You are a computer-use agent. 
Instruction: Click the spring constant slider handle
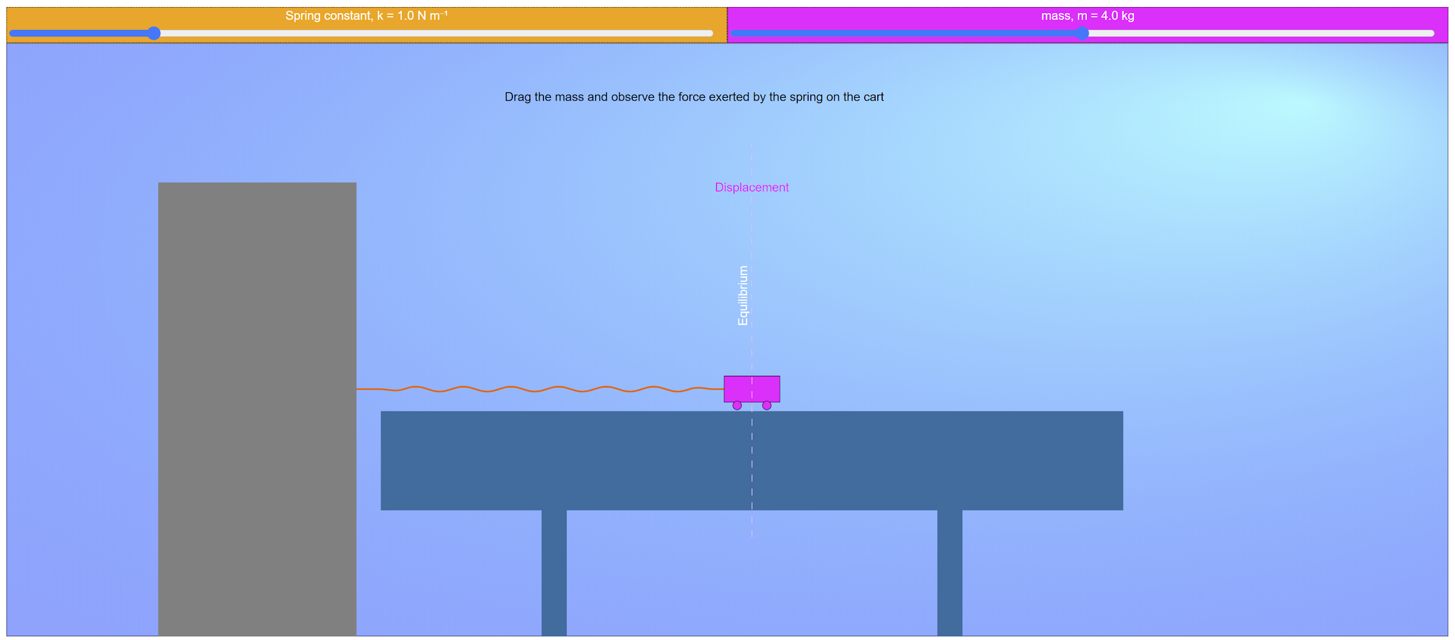tap(154, 33)
